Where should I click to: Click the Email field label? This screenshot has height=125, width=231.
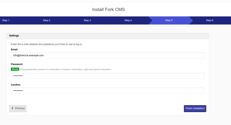coord(14,49)
